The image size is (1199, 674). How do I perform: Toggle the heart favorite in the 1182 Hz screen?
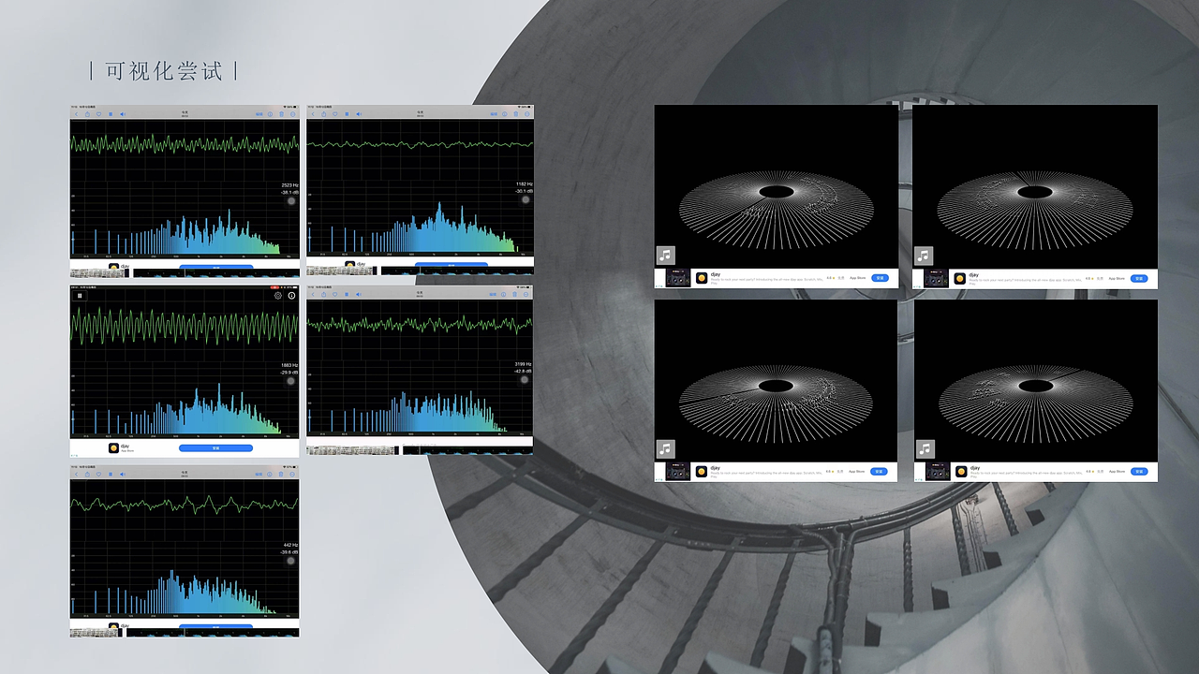click(334, 114)
